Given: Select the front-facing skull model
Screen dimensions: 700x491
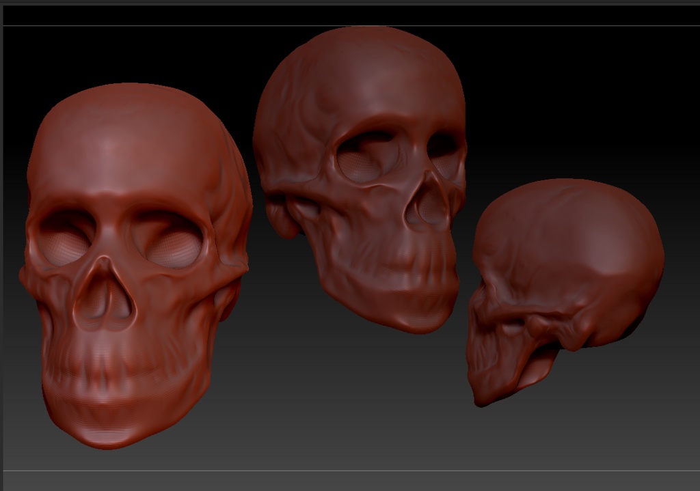Looking at the screenshot, I should point(136,266).
